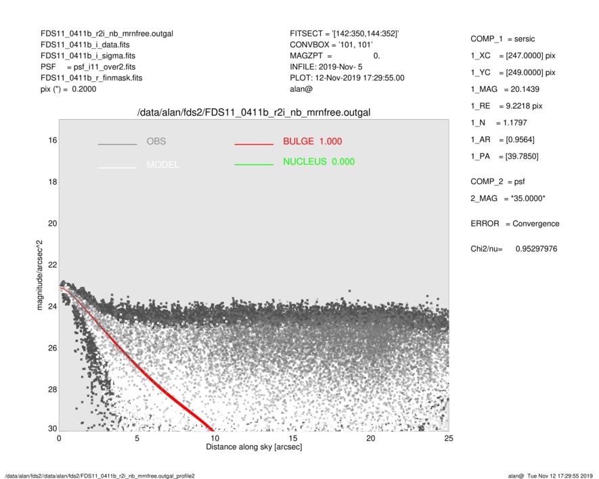The image size is (599, 479).
Task: Click the FDS11_0411b_r2i_nb_mrnfree.outgal header line
Action: (106, 34)
